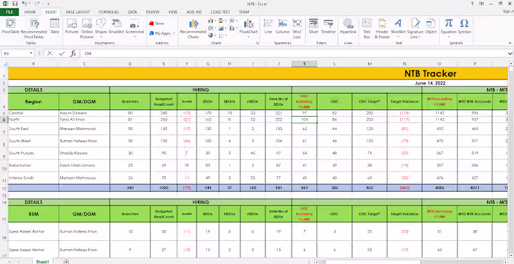
Task: Open the Equation dropdown
Action: click(448, 37)
